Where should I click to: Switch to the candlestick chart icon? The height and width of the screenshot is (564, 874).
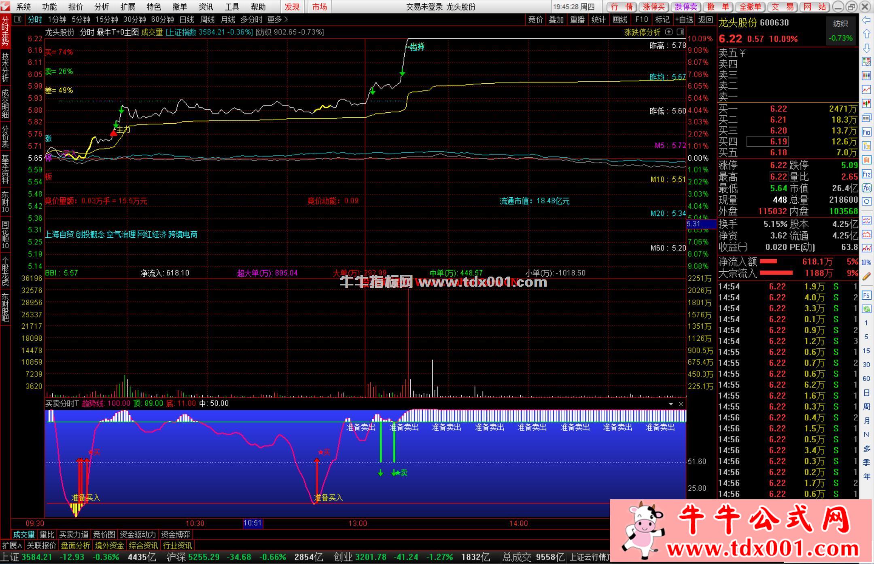[x=866, y=104]
